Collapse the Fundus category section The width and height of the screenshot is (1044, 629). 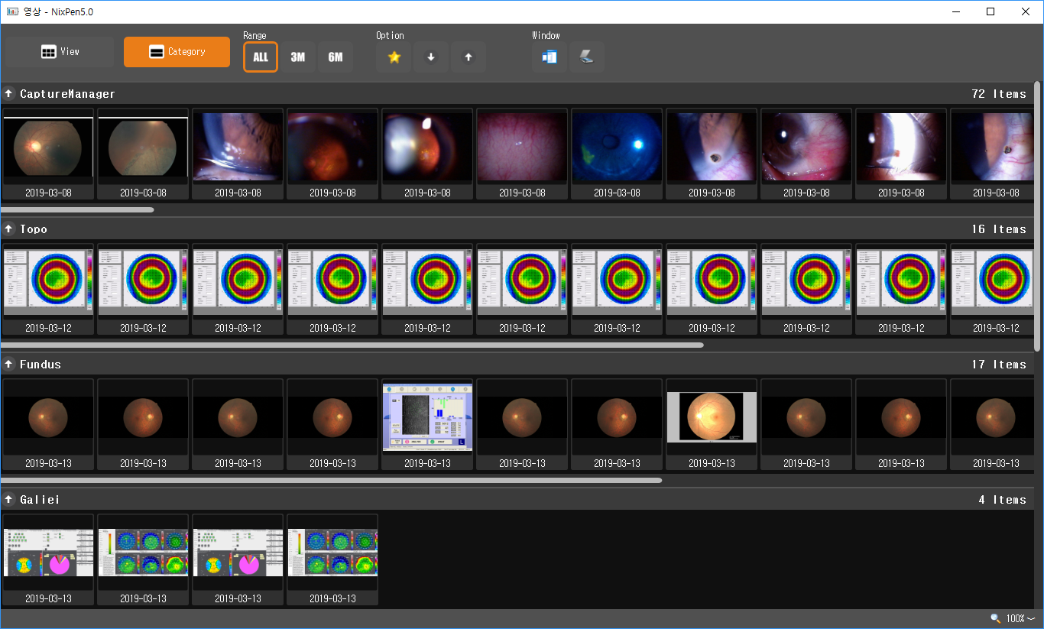[9, 365]
